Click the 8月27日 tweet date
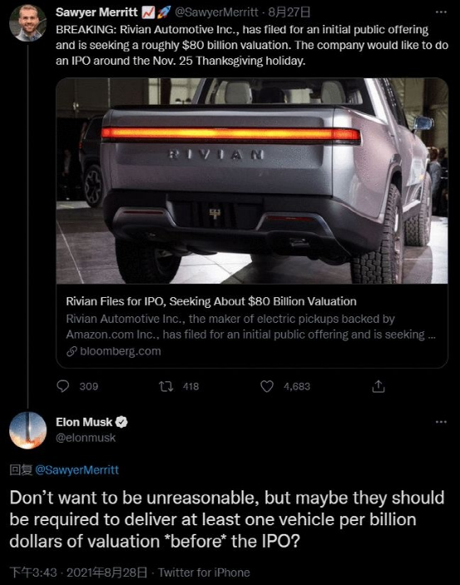Image resolution: width=460 pixels, height=585 pixels. pyautogui.click(x=289, y=12)
